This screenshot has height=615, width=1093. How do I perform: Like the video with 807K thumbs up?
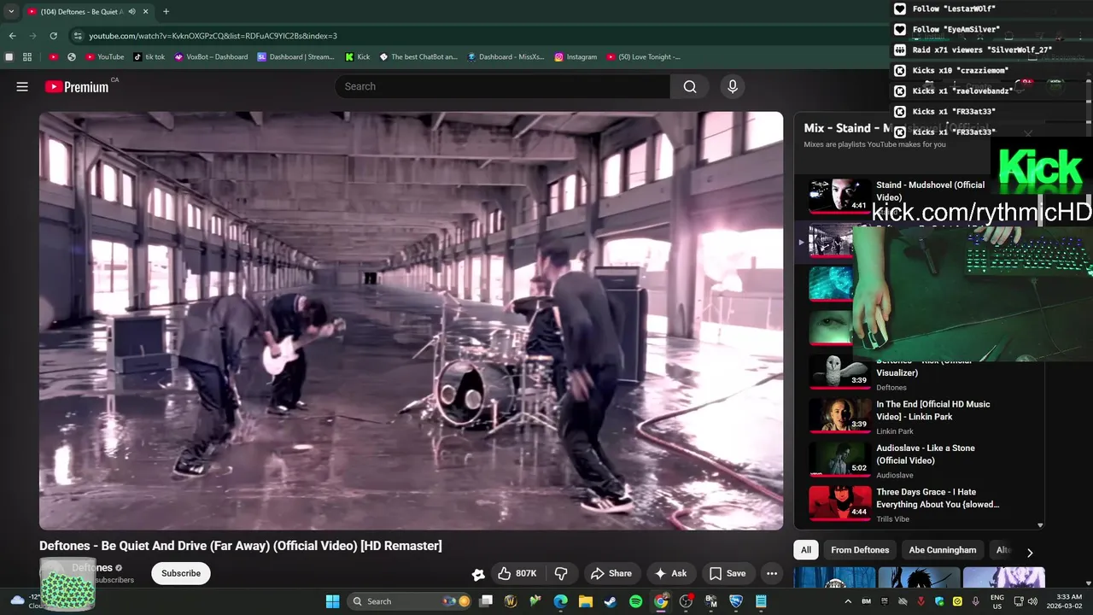(517, 573)
